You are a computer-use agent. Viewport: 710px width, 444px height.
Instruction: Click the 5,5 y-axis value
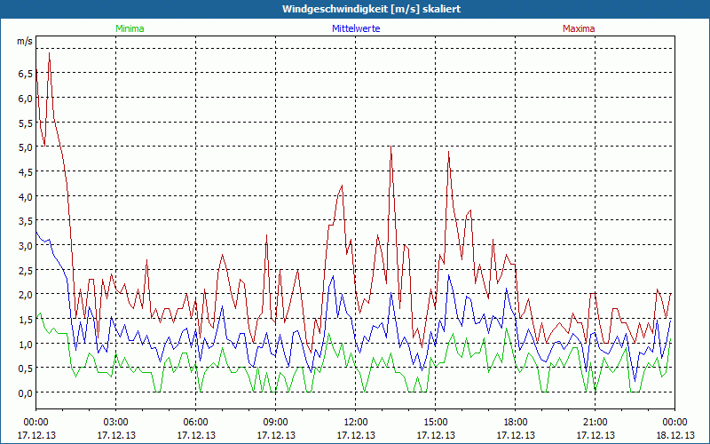[25, 123]
